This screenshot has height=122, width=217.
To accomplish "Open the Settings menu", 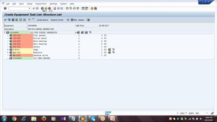I will [x=54, y=4].
